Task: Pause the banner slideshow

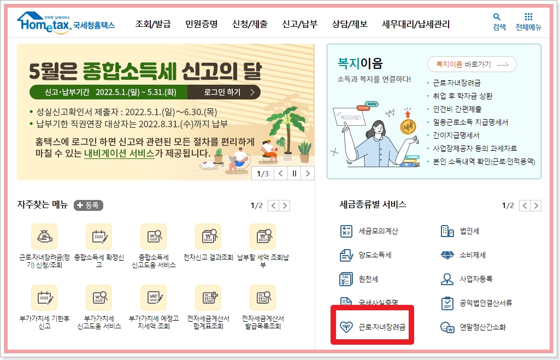Action: pyautogui.click(x=294, y=174)
